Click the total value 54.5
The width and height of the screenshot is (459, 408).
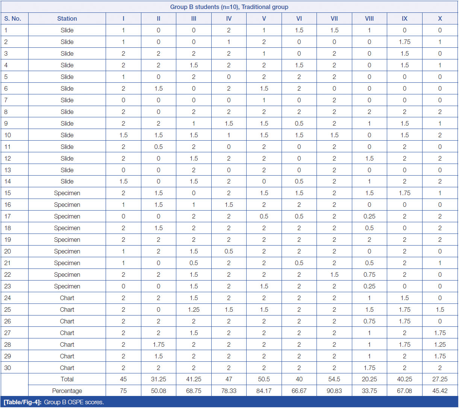[x=334, y=379]
